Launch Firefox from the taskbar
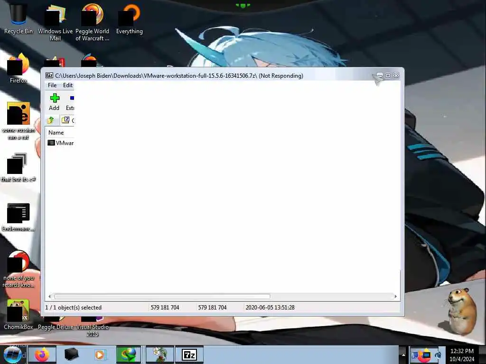 tap(42, 355)
